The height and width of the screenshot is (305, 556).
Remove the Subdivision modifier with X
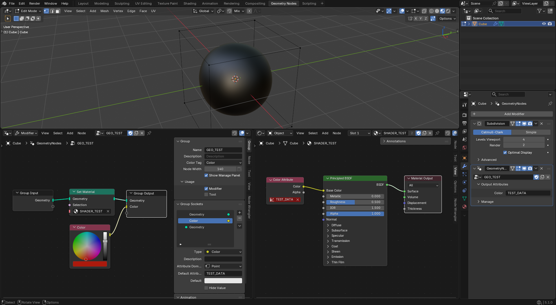click(x=542, y=124)
